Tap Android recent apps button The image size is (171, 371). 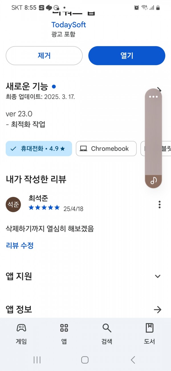[x=37, y=360]
